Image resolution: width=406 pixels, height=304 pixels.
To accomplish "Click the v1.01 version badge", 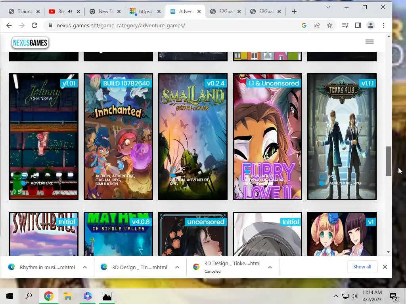I will (x=69, y=83).
